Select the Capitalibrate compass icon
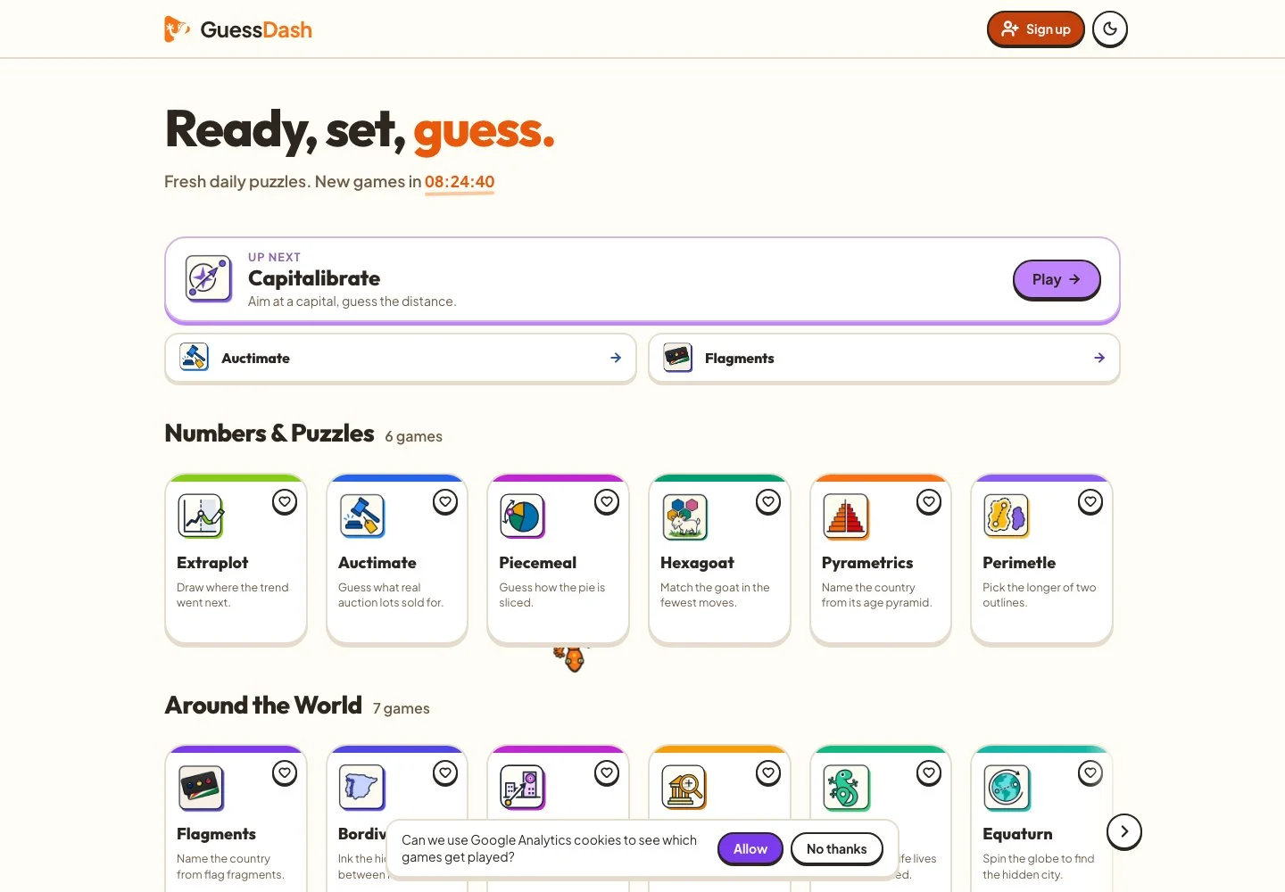The width and height of the screenshot is (1285, 892). tap(208, 278)
